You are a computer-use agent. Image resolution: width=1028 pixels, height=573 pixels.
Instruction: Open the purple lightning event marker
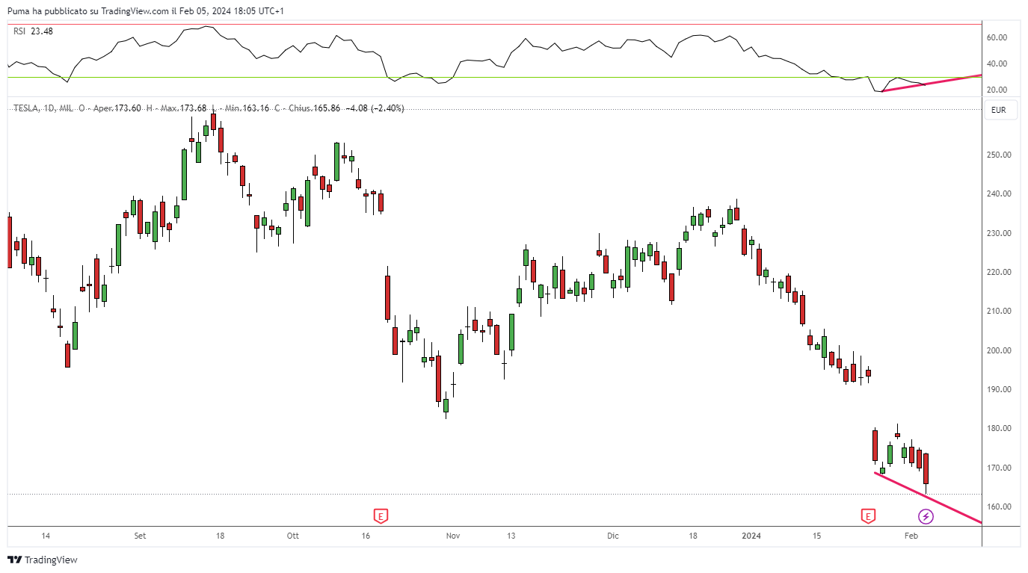coord(926,515)
